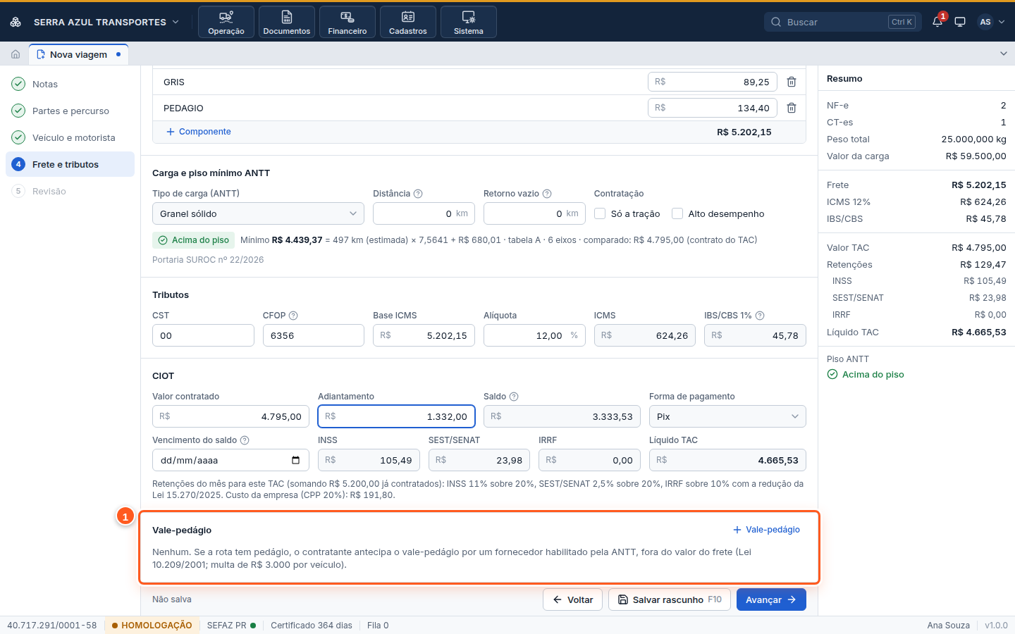Open the Cadastros menu
The height and width of the screenshot is (634, 1015).
(x=408, y=22)
